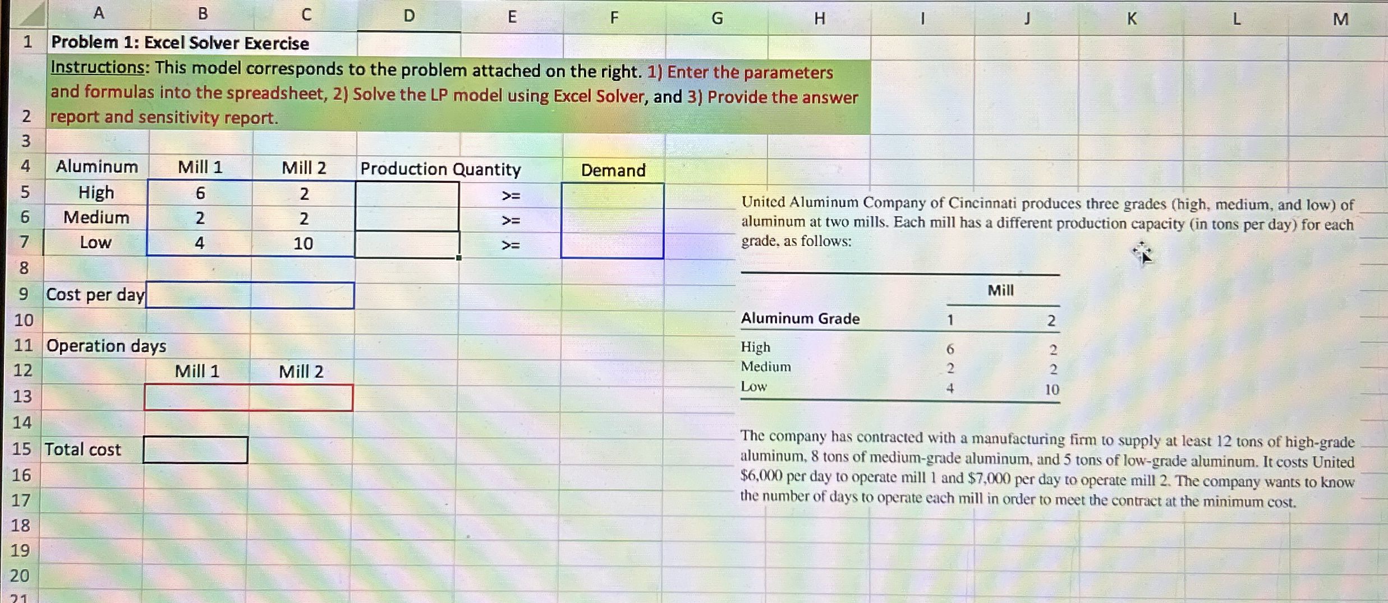Click the Demand input cell next to 'Low'
The width and height of the screenshot is (1388, 603).
click(613, 243)
